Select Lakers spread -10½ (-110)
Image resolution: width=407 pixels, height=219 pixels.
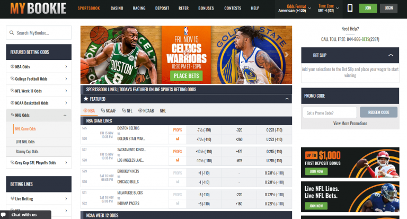[x=204, y=161]
